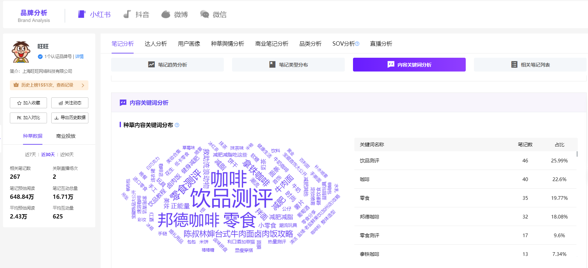Click the crown icon in 历史上榜 banner

[x=16, y=85]
